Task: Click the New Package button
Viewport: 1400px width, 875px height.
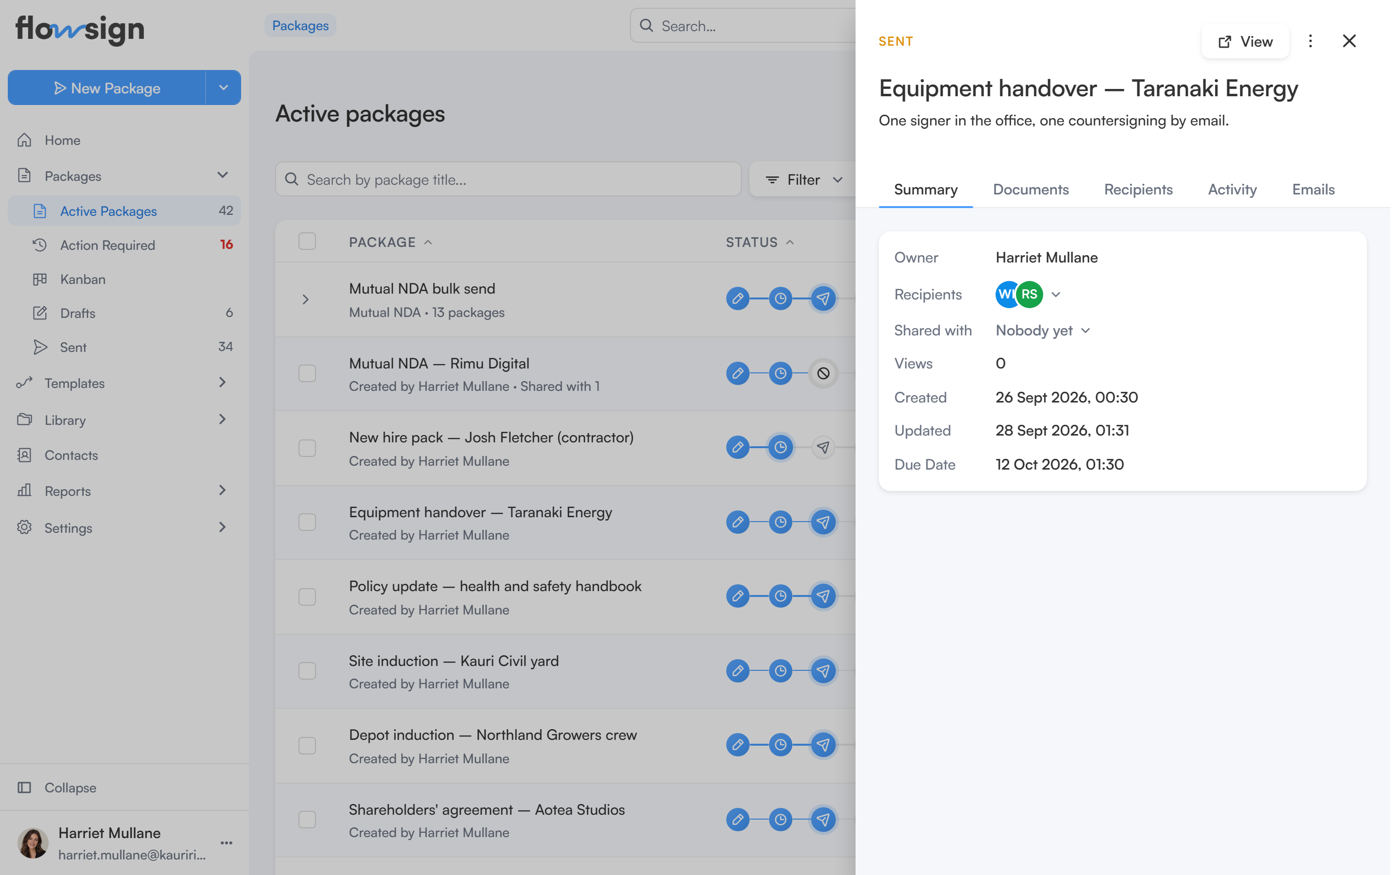Action: (x=107, y=87)
